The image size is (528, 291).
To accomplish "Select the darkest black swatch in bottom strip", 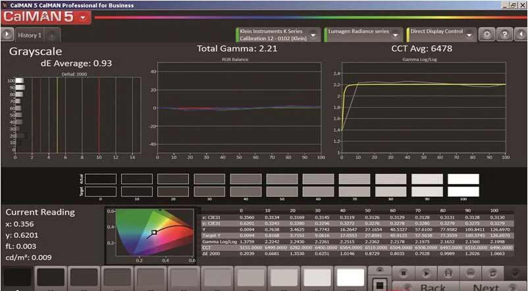I will (x=16, y=278).
